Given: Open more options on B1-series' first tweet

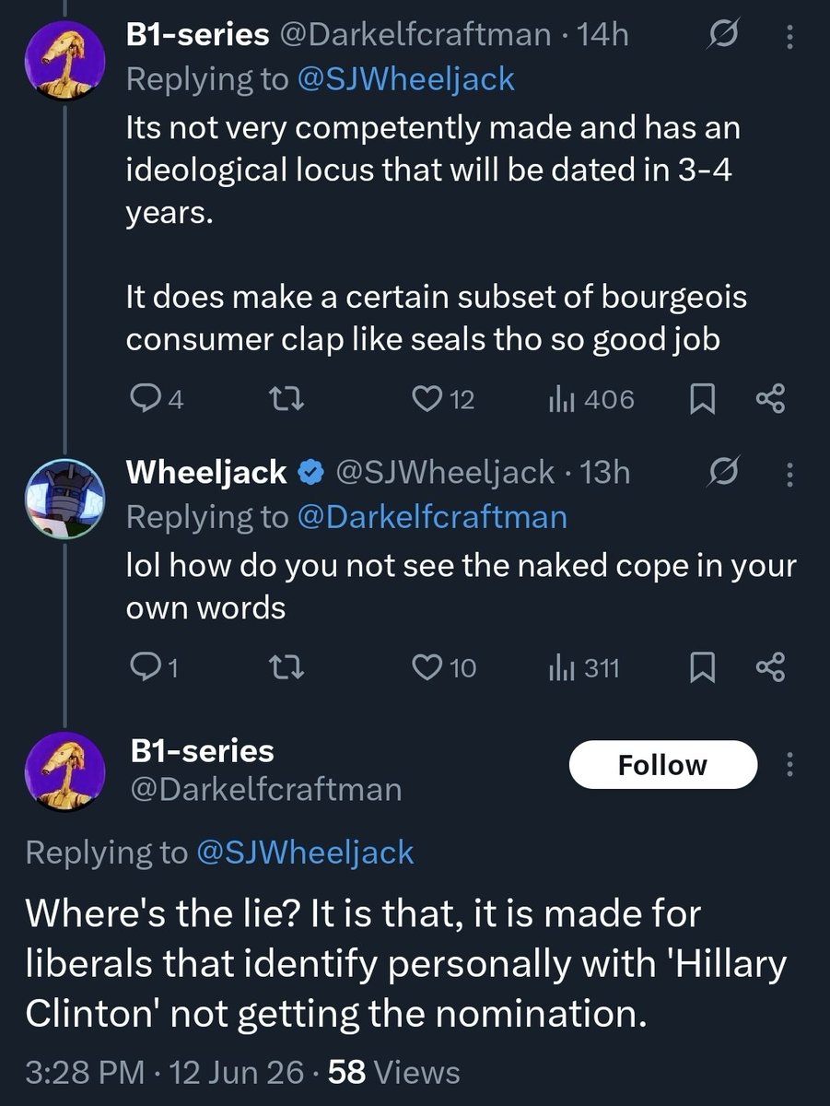Looking at the screenshot, I should (x=789, y=36).
